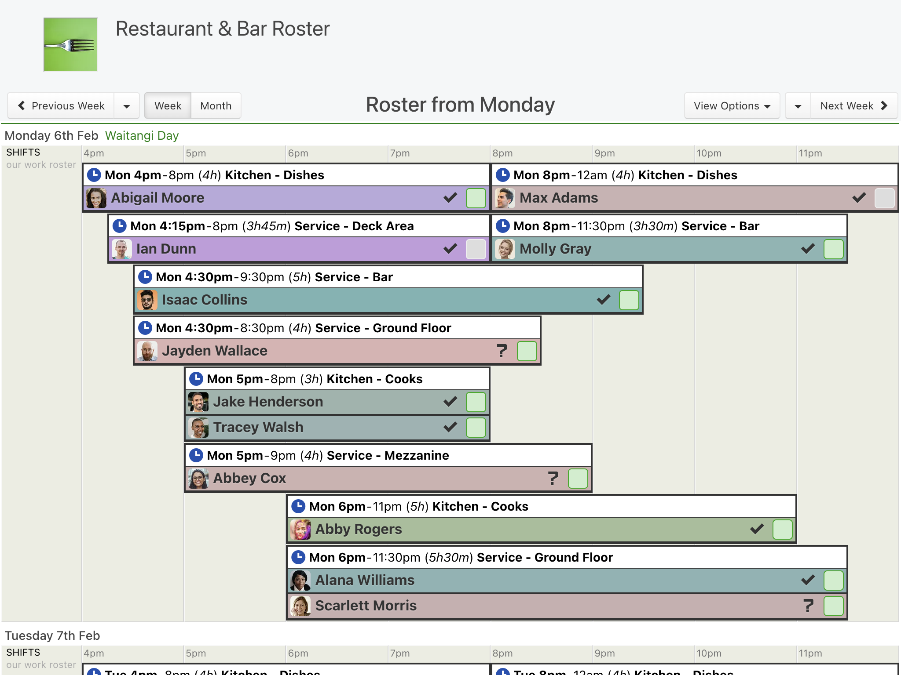Click Abigail Moore's avatar photo
901x675 pixels.
[x=96, y=198]
